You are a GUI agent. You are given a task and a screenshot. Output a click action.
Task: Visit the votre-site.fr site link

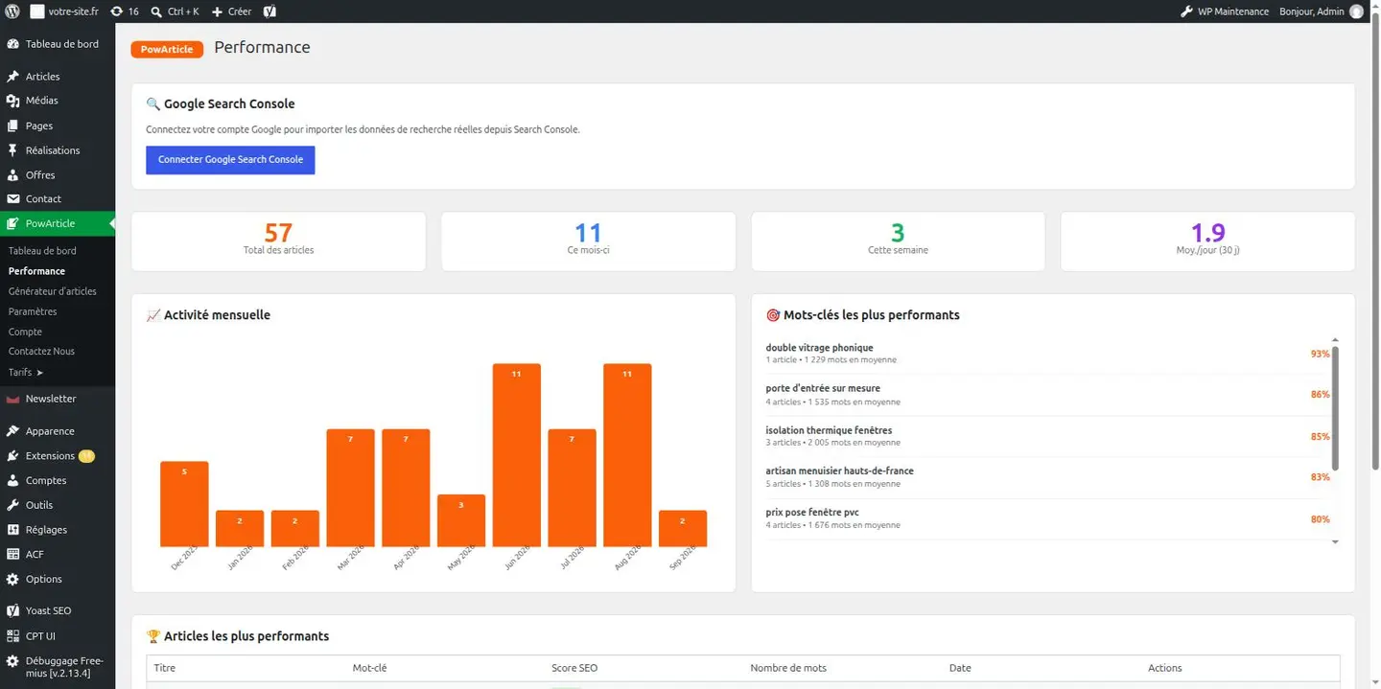click(64, 11)
